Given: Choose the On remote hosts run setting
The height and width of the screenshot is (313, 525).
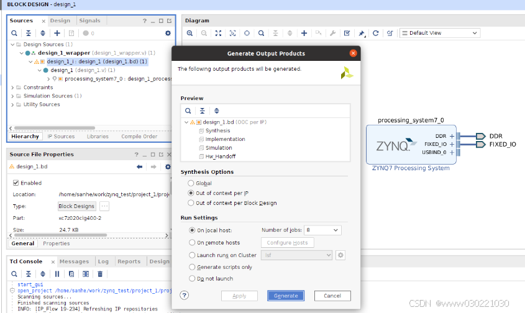Looking at the screenshot, I should 192,242.
